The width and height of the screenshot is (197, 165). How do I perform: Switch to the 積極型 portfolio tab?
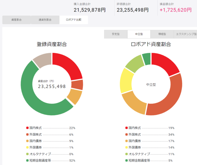pos(162,34)
